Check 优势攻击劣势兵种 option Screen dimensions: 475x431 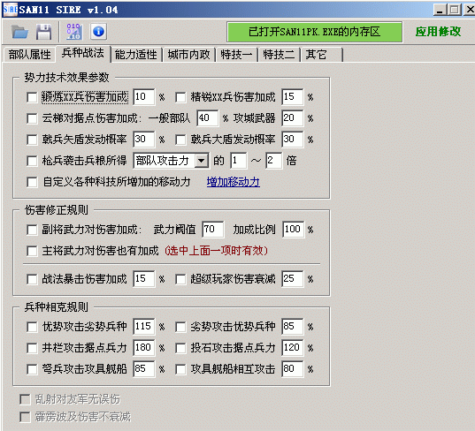point(32,327)
